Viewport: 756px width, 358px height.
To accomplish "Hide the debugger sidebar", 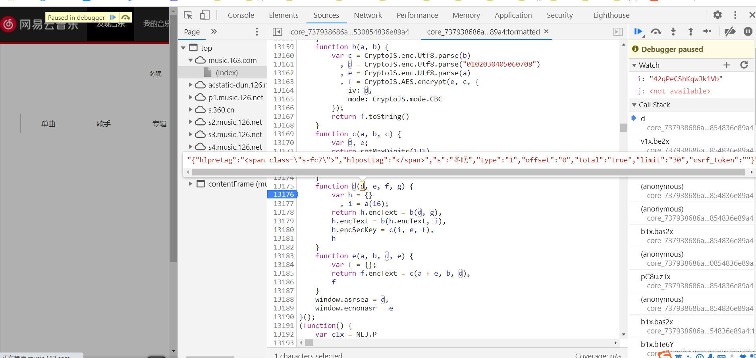I will coord(618,32).
